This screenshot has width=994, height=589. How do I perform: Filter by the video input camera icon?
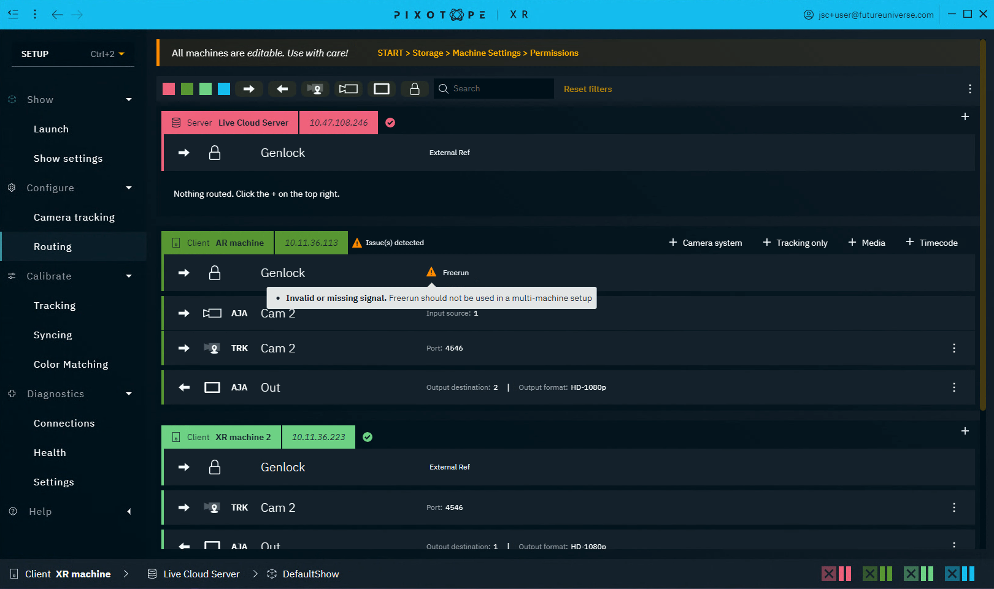pyautogui.click(x=349, y=88)
